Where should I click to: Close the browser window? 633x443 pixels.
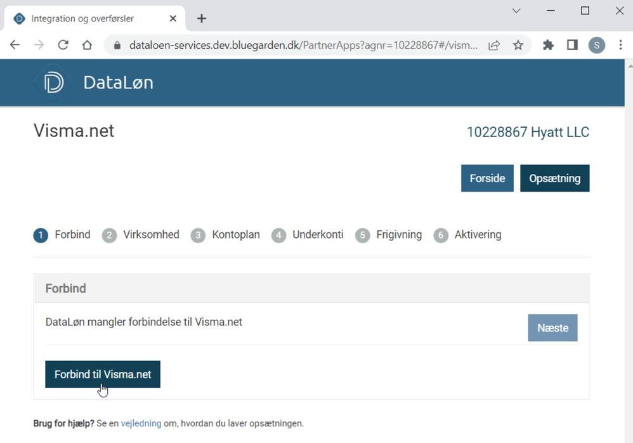pyautogui.click(x=620, y=11)
